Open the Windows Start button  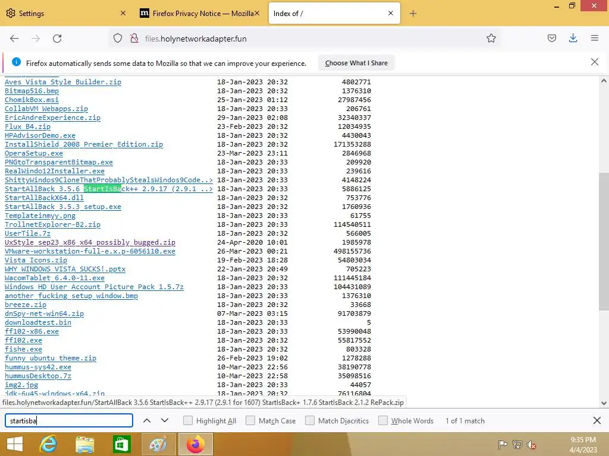coord(15,444)
